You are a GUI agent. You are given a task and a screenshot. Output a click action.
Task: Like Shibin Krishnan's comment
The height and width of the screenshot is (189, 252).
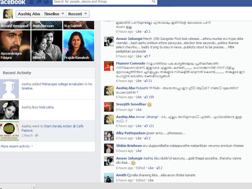[x=139, y=151]
